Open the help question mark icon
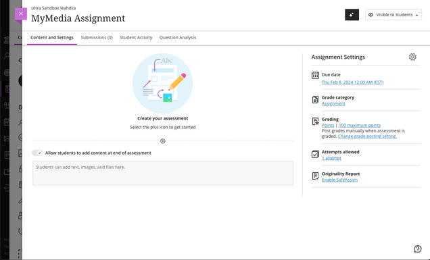This screenshot has width=430, height=260. coord(417,249)
